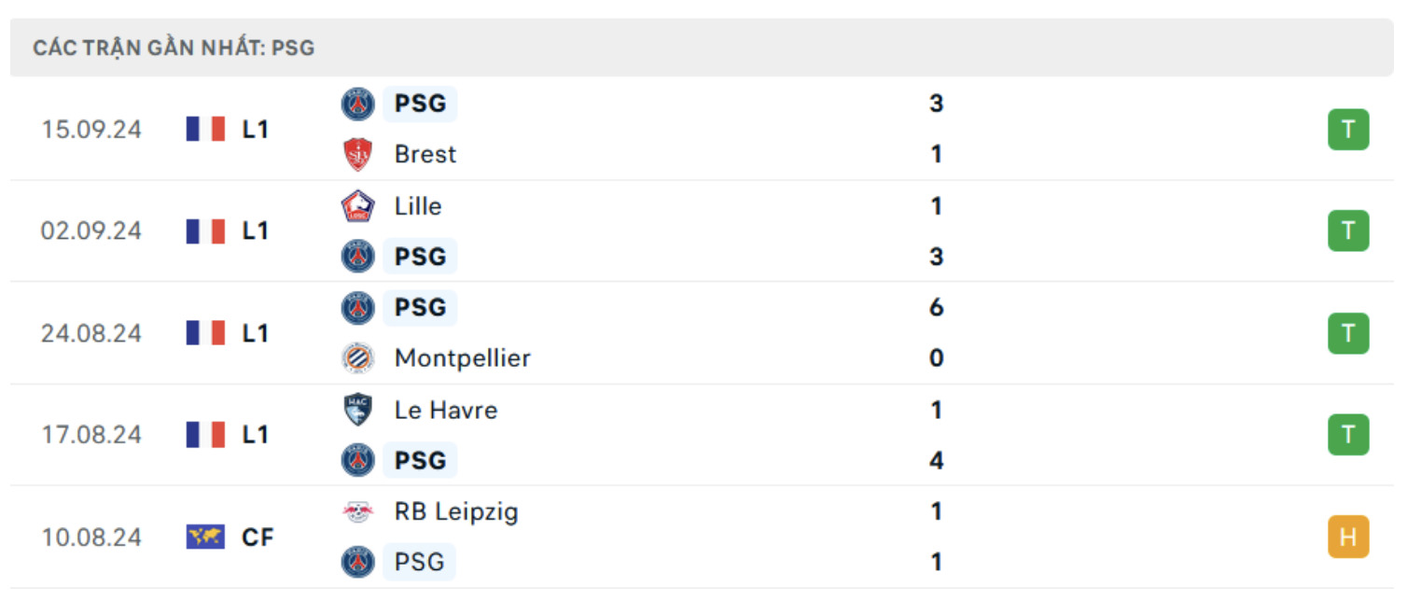This screenshot has height=614, width=1407.
Task: Click the RB Leipzig club crest icon
Action: pyautogui.click(x=358, y=511)
